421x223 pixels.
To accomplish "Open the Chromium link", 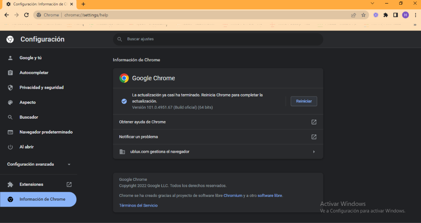I will 233,196.
